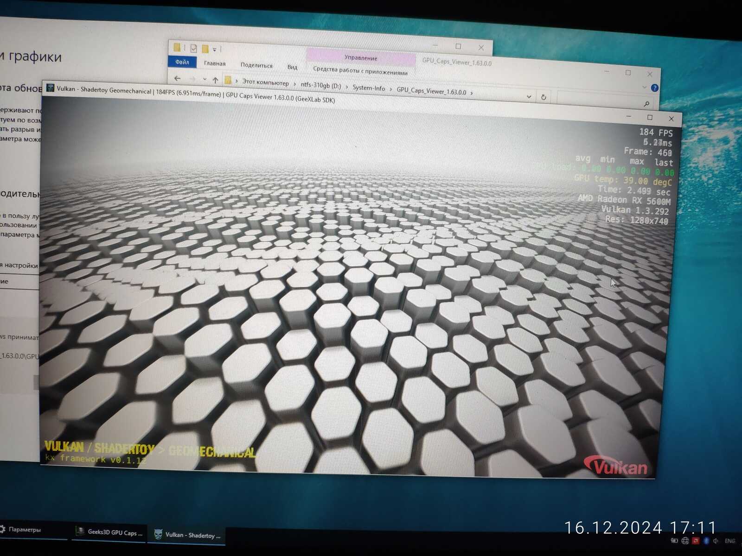Click the Properties checkmark icon in Explorer's title bar
This screenshot has width=742, height=556.
pos(193,48)
